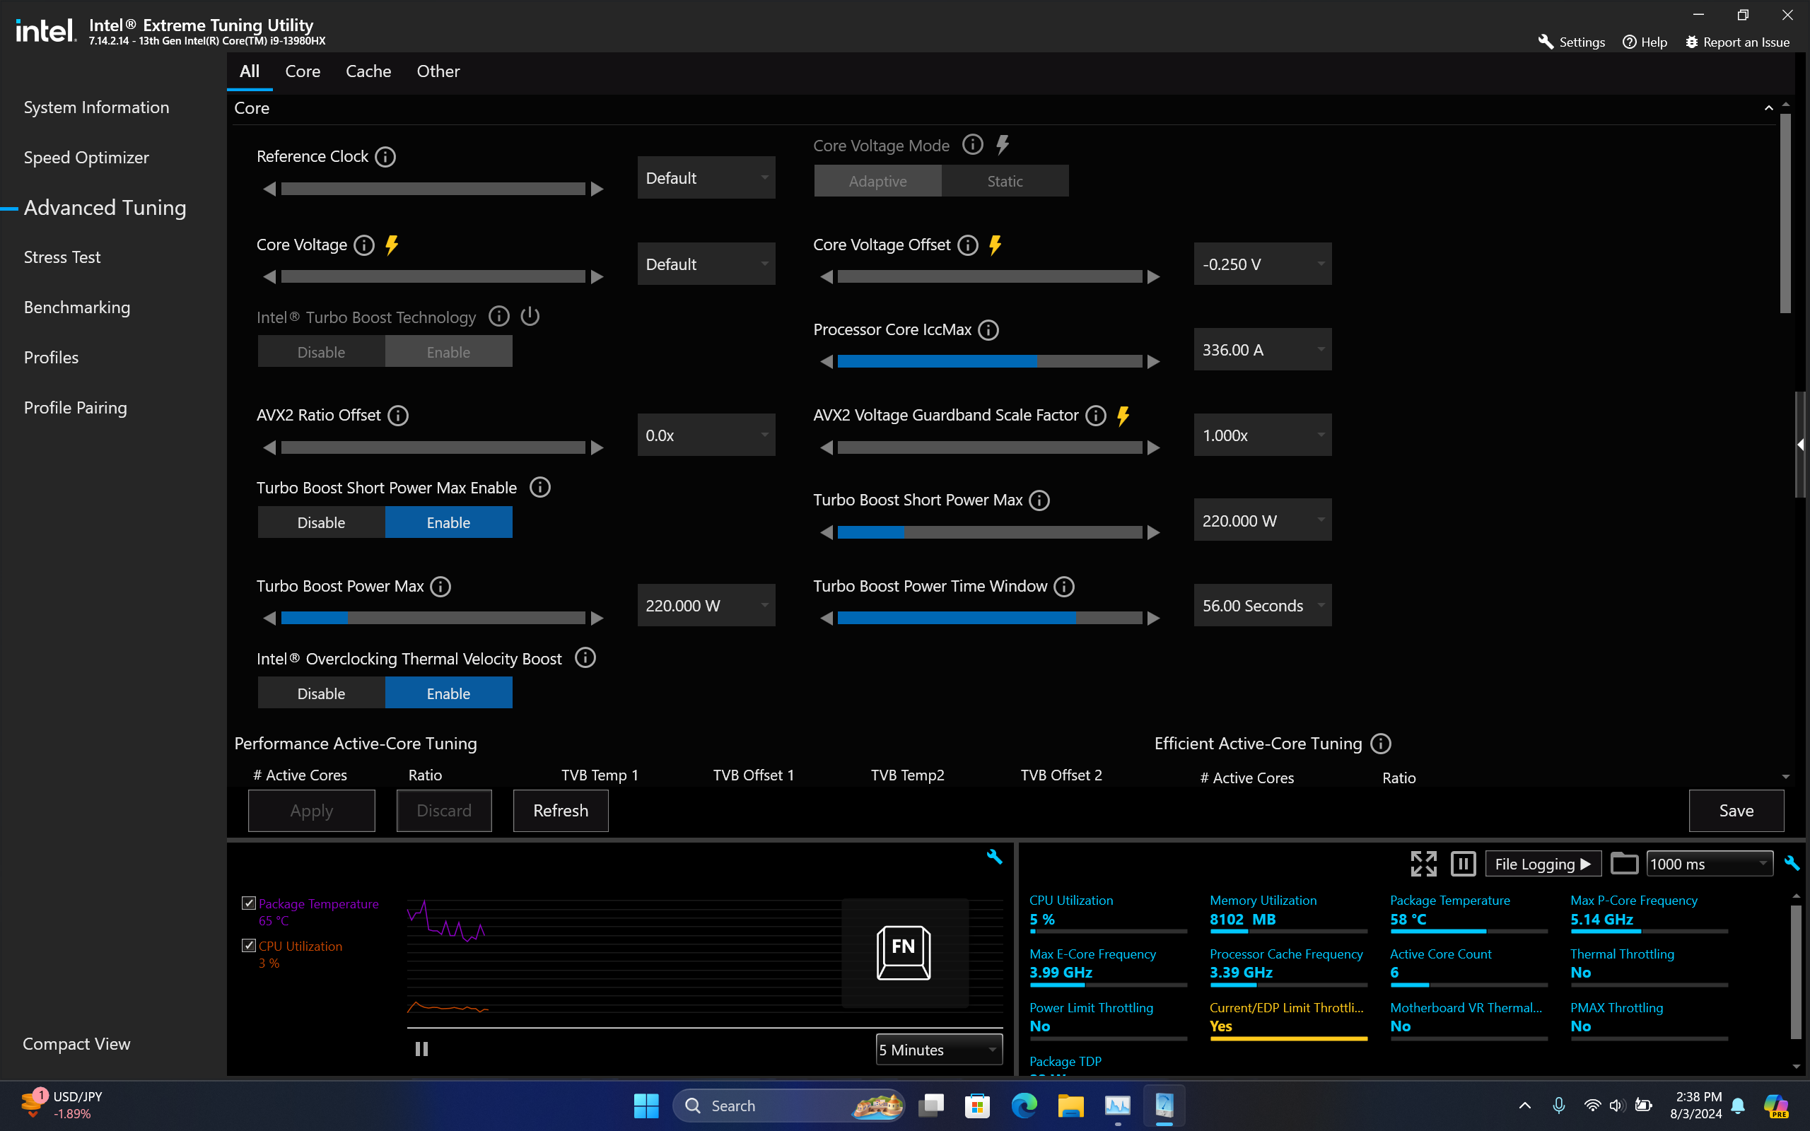Uncheck Package Temperature graph checkbox
This screenshot has height=1131, width=1810.
coord(249,903)
